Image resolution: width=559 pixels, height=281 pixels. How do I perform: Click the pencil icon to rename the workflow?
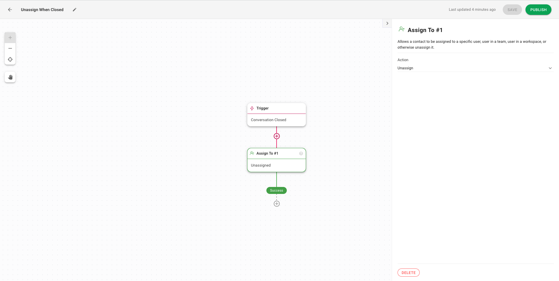(74, 10)
